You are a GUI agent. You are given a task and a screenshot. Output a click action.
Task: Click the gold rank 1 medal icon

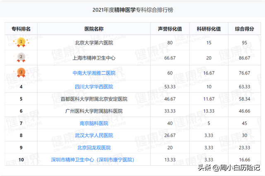point(21,42)
